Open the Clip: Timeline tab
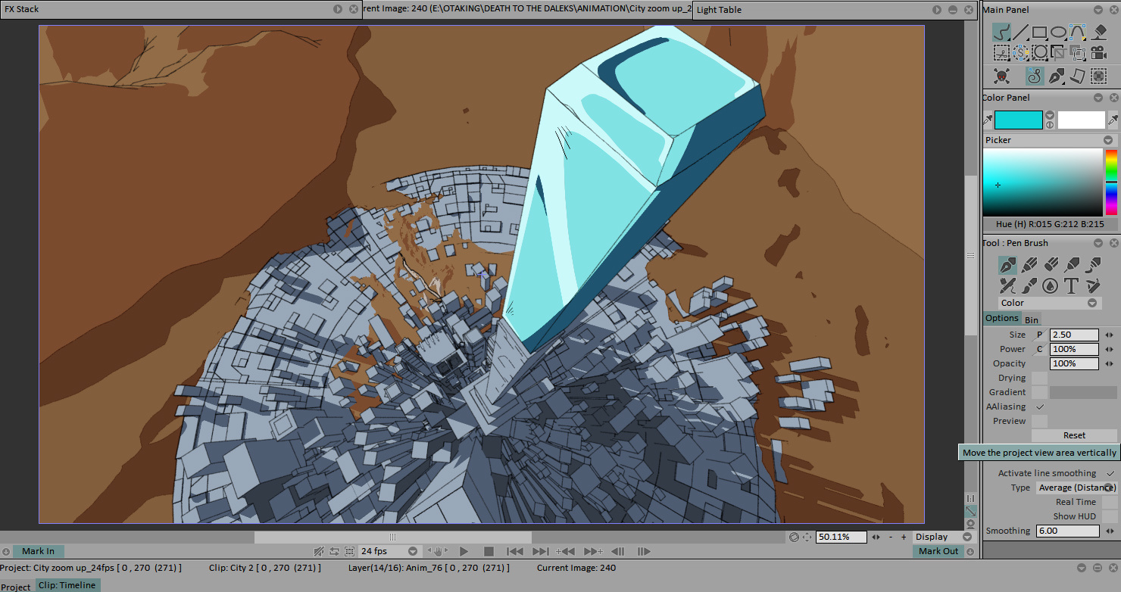The image size is (1121, 592). click(x=67, y=585)
